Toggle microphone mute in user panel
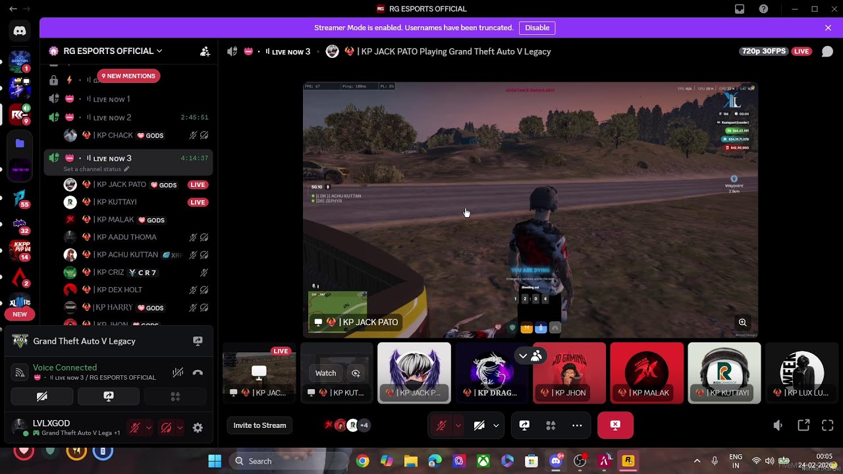Viewport: 843px width, 474px height. click(135, 428)
